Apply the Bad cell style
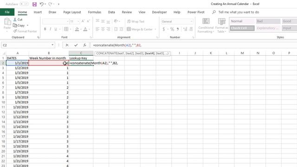Screen dimensions: 297x167 pyautogui.click(x=268, y=21)
